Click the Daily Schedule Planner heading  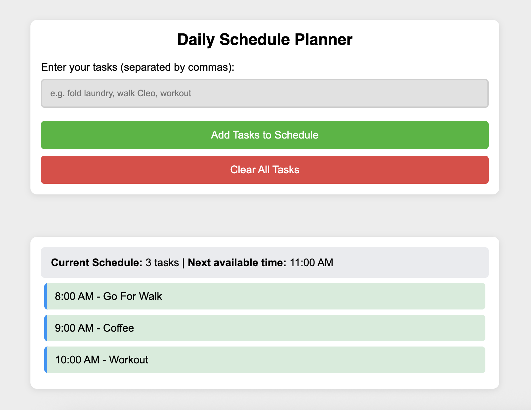pyautogui.click(x=265, y=40)
